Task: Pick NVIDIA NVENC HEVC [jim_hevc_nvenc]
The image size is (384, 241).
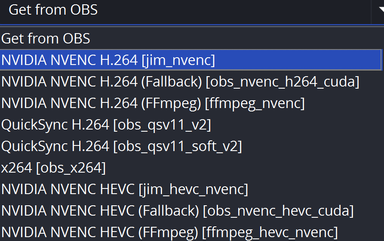Action: [191, 189]
